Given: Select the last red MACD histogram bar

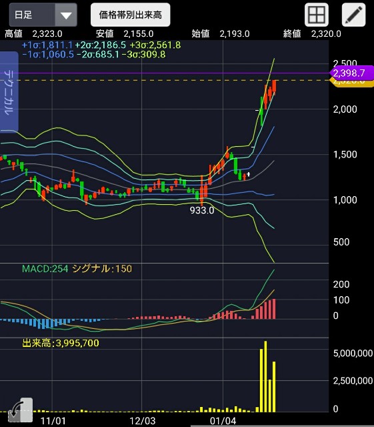Looking at the screenshot, I should pyautogui.click(x=274, y=309).
